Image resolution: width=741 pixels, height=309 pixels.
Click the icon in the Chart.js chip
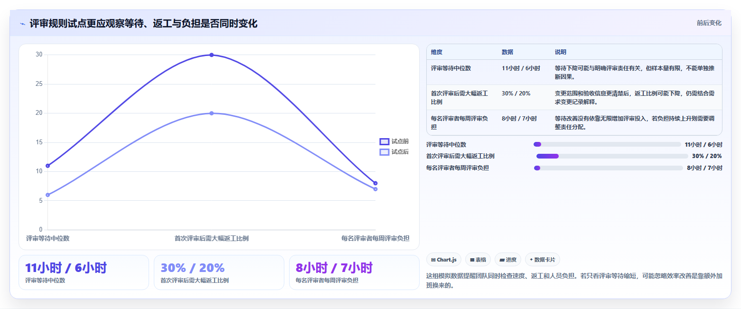point(433,260)
